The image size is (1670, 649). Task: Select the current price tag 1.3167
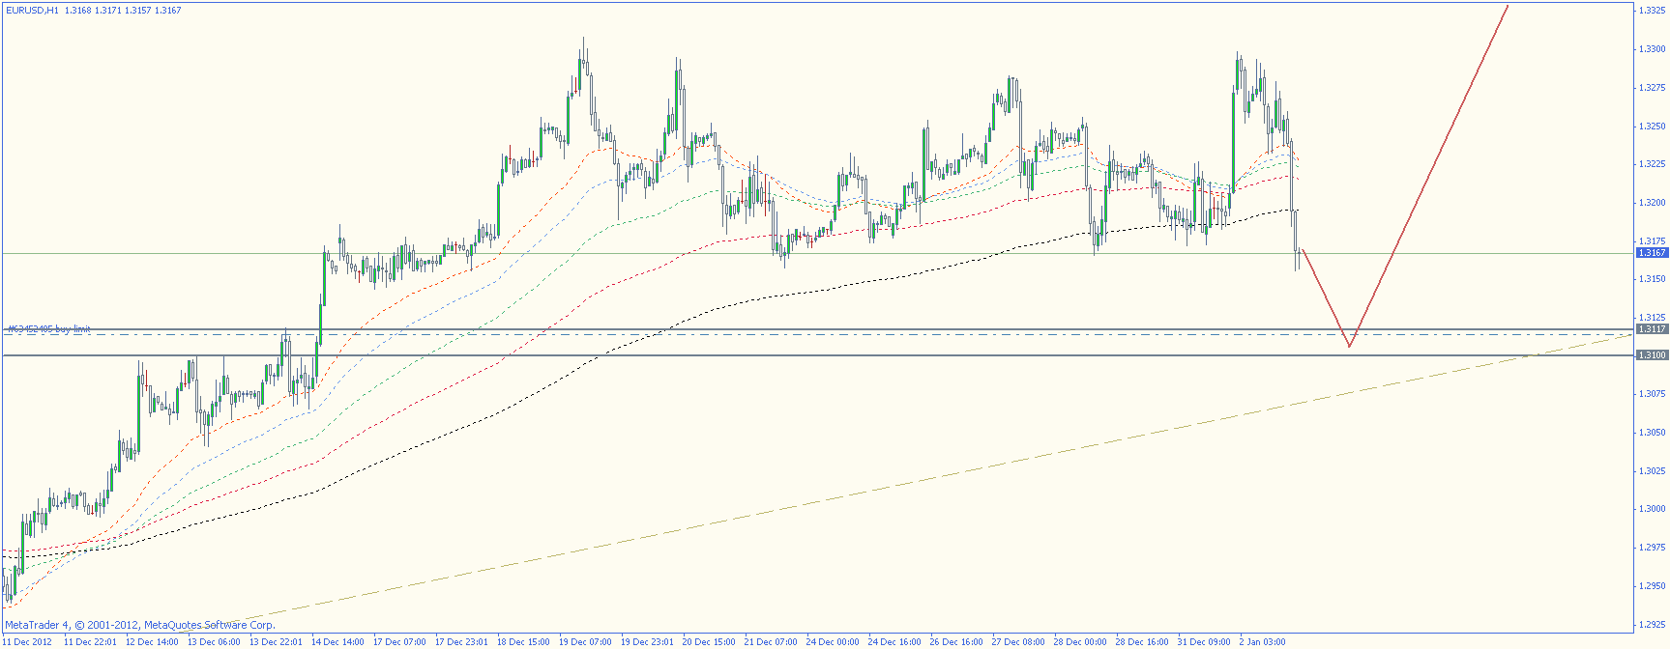pos(1652,253)
